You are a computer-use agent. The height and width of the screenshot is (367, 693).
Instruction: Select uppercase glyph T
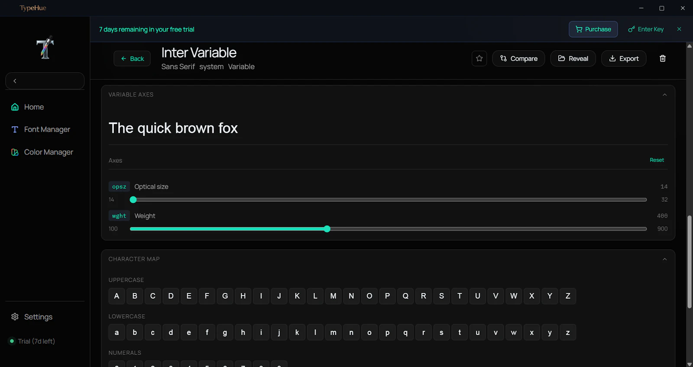[460, 296]
